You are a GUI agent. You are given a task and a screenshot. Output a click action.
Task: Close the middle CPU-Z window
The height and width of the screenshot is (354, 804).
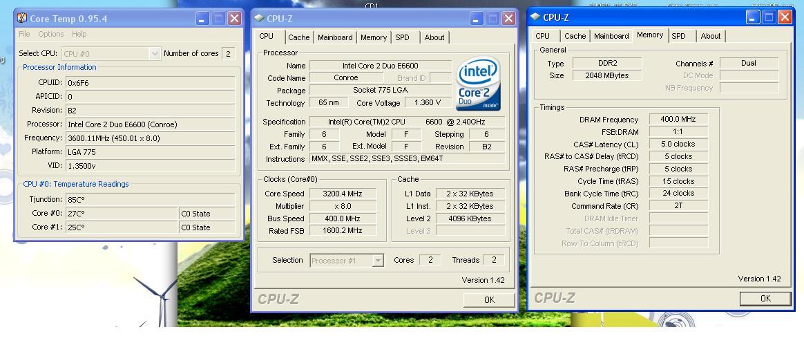[508, 19]
